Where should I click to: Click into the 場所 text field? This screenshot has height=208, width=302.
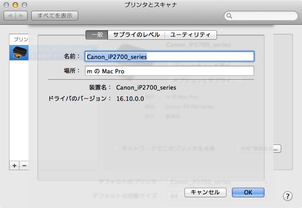169,71
